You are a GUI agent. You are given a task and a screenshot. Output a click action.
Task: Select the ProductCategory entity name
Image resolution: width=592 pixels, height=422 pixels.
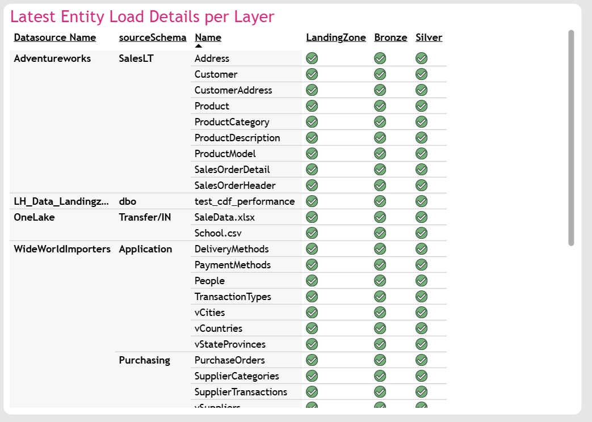point(232,122)
